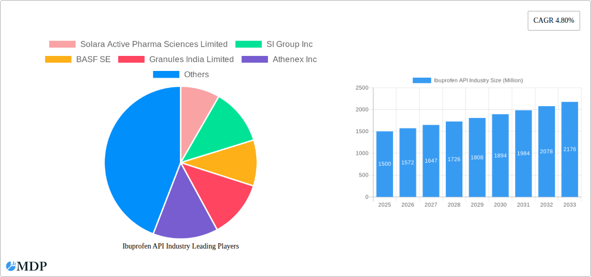Click the 2029 bar showing 1808
Screen dimensions: 591x277
(477, 157)
